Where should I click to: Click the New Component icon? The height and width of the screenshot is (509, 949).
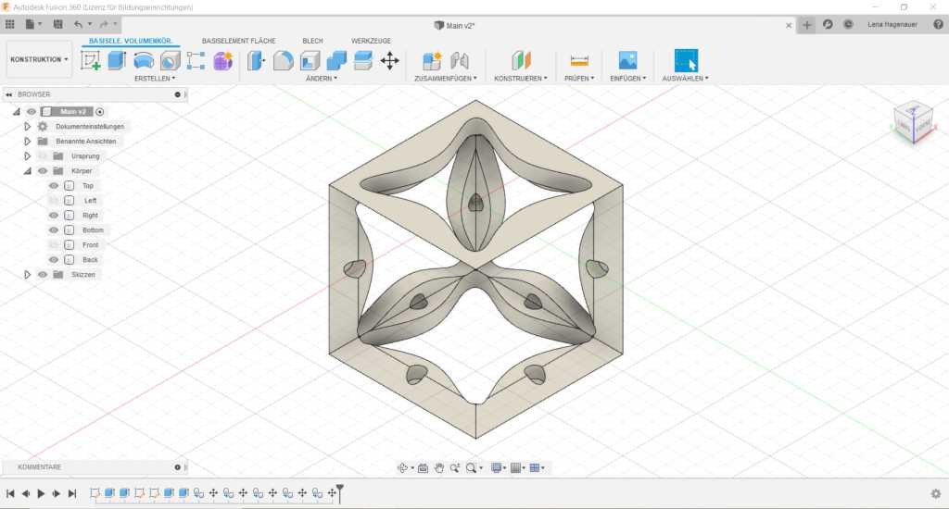pos(432,60)
